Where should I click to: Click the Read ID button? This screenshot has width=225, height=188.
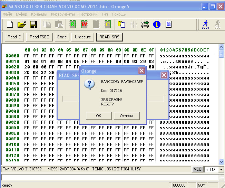point(14,37)
